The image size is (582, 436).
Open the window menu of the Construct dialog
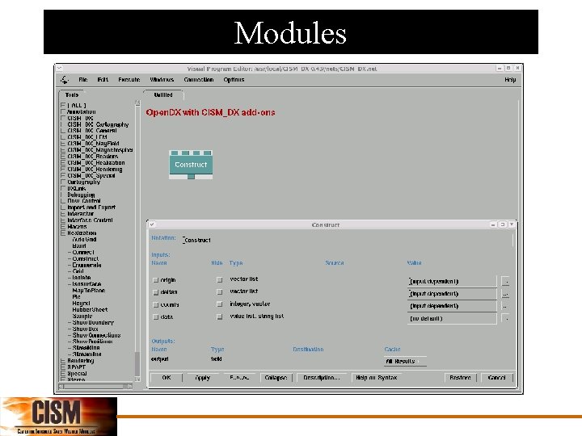[x=152, y=224]
